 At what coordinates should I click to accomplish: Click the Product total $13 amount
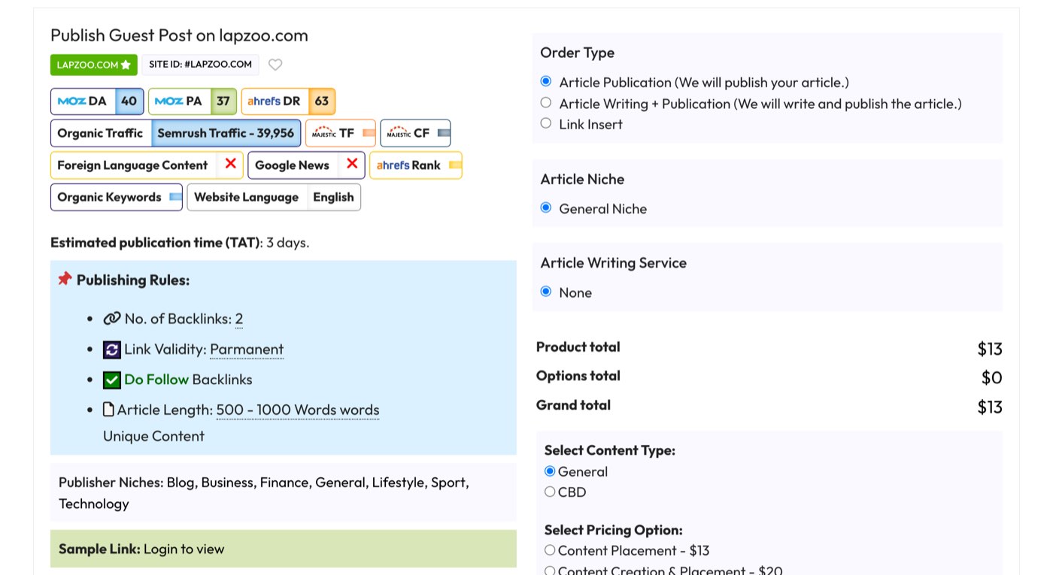point(990,349)
